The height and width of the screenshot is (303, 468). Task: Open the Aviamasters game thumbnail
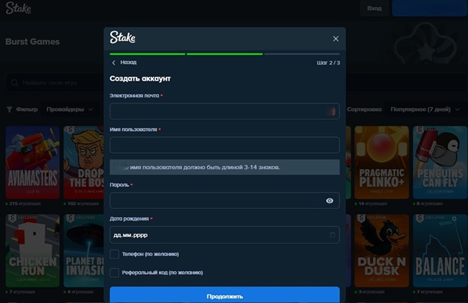(32, 162)
